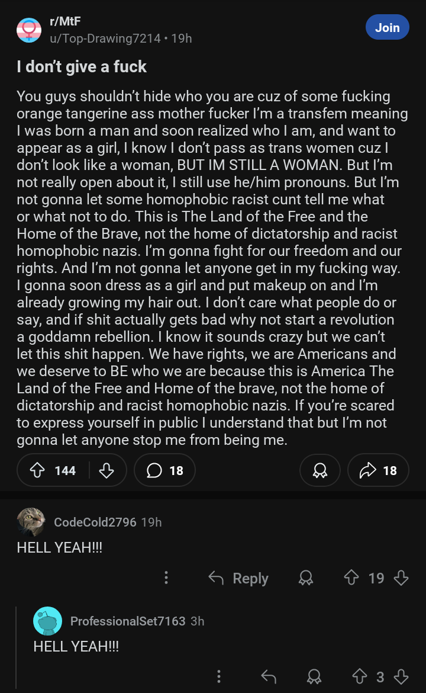Downvote CodeCold2796's comment
This screenshot has width=426, height=693.
tap(401, 578)
